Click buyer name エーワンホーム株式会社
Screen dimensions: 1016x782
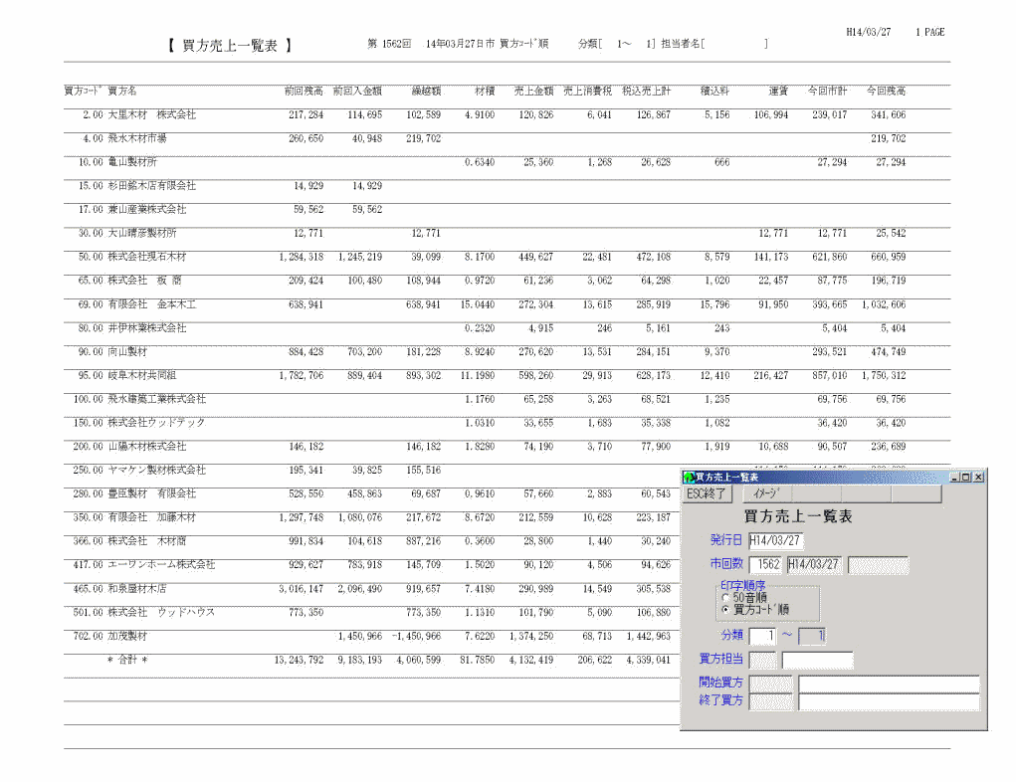point(161,565)
